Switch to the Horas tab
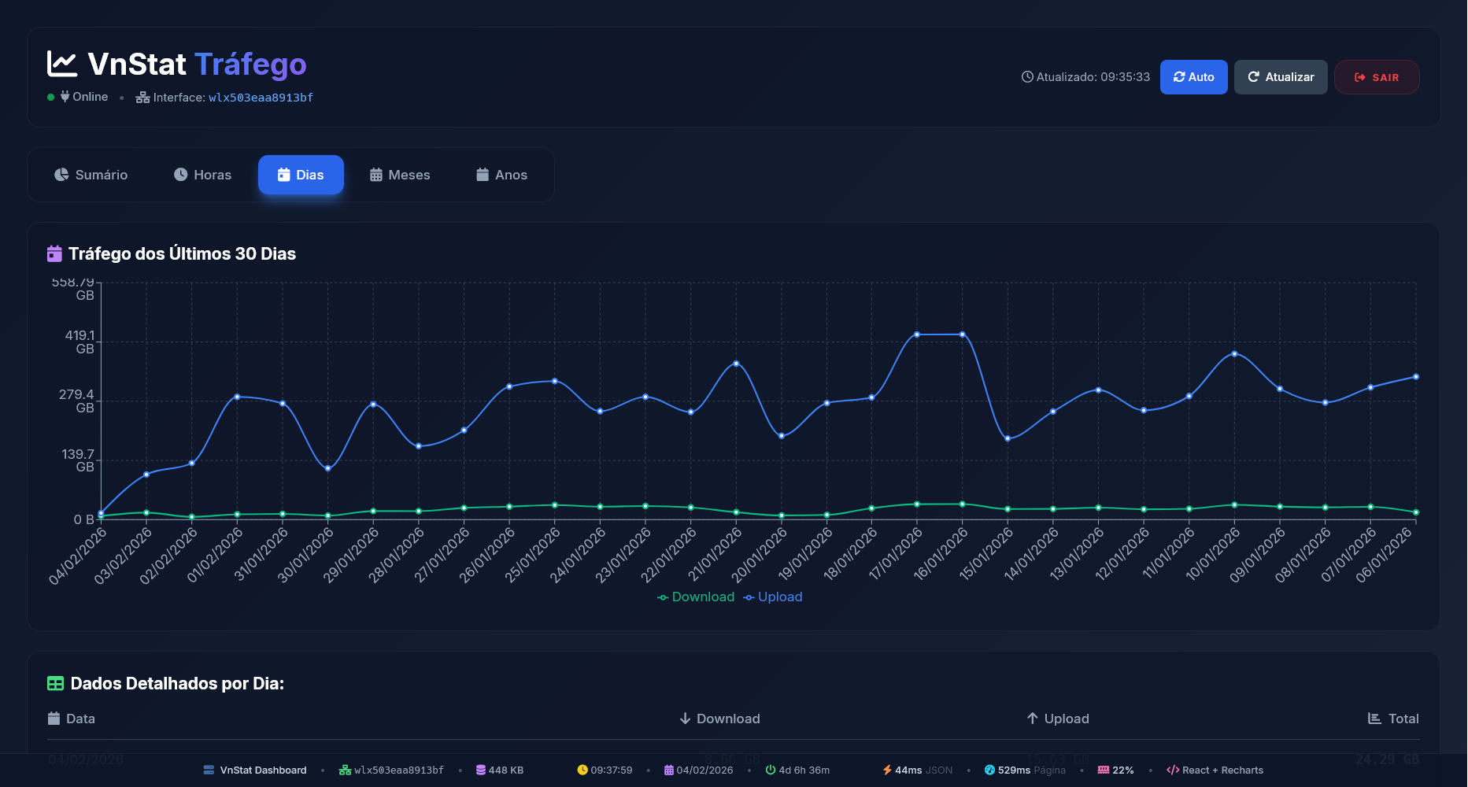Viewport: 1468px width, 787px height. 202,175
